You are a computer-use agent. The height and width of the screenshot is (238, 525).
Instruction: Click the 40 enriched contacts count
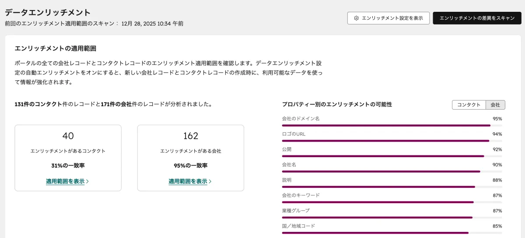point(68,136)
